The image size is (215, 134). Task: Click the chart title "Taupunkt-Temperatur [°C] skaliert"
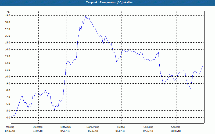(x=110, y=2)
